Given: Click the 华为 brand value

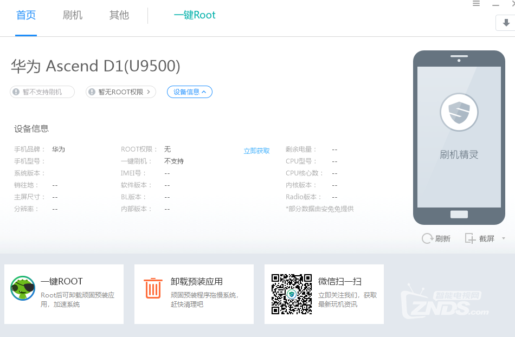Looking at the screenshot, I should click(59, 150).
